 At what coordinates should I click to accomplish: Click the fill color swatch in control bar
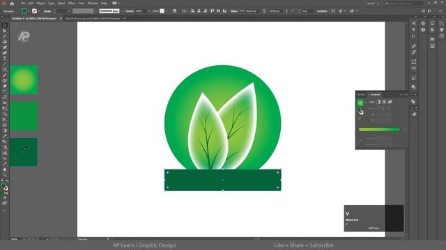pos(24,11)
